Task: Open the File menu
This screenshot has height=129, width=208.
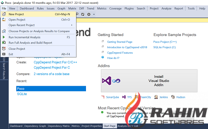Action: pos(4,8)
